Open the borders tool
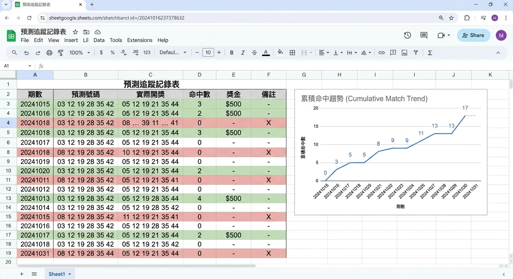The height and width of the screenshot is (279, 513). click(x=292, y=53)
